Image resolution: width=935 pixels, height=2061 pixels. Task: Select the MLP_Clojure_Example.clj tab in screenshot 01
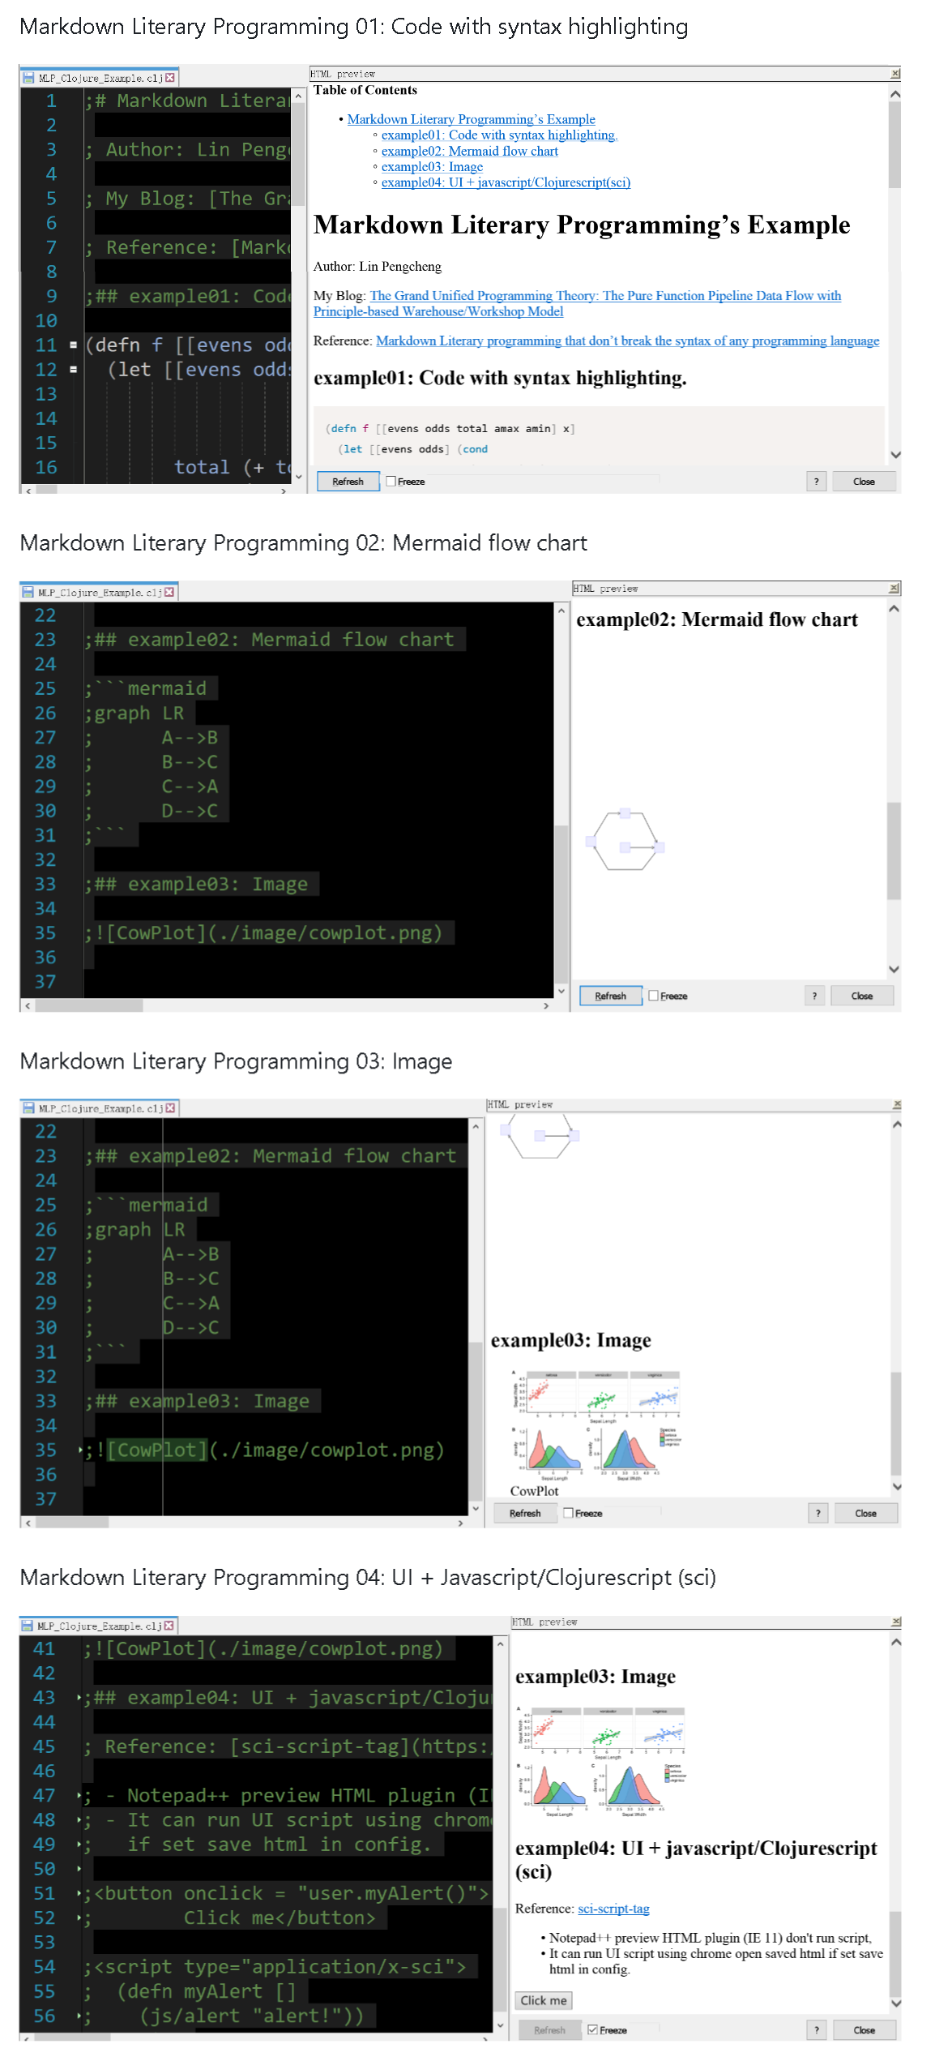click(x=99, y=78)
